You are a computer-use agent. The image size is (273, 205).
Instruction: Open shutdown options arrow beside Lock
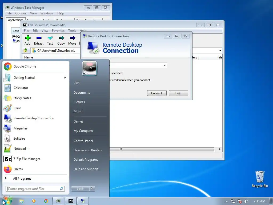(92, 189)
